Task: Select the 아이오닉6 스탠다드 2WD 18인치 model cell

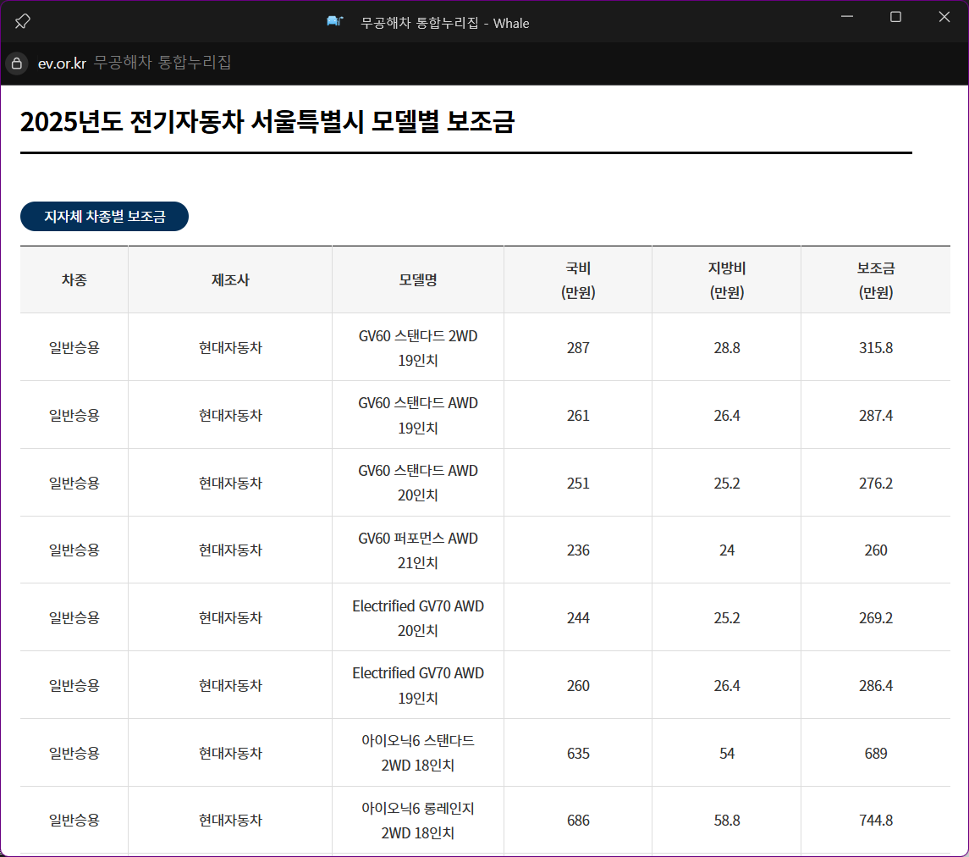Action: click(x=418, y=753)
